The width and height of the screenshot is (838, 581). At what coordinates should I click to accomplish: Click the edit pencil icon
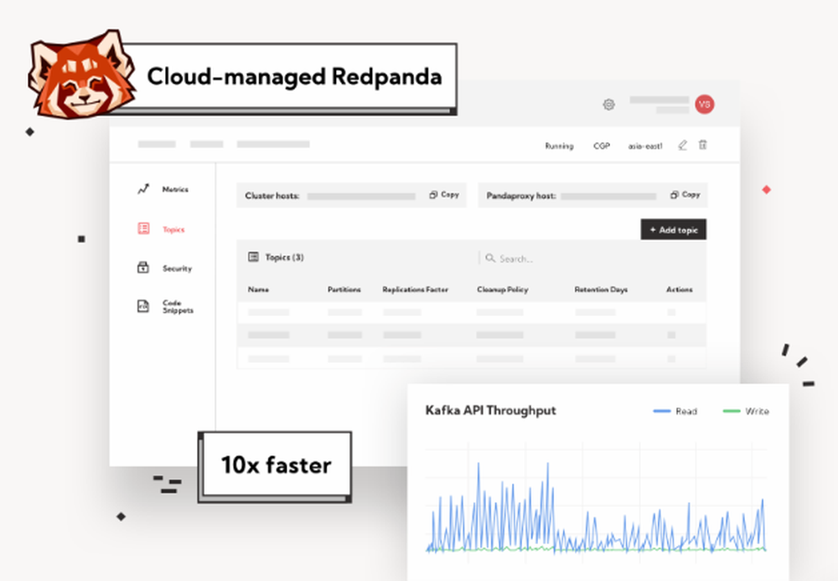click(x=682, y=145)
